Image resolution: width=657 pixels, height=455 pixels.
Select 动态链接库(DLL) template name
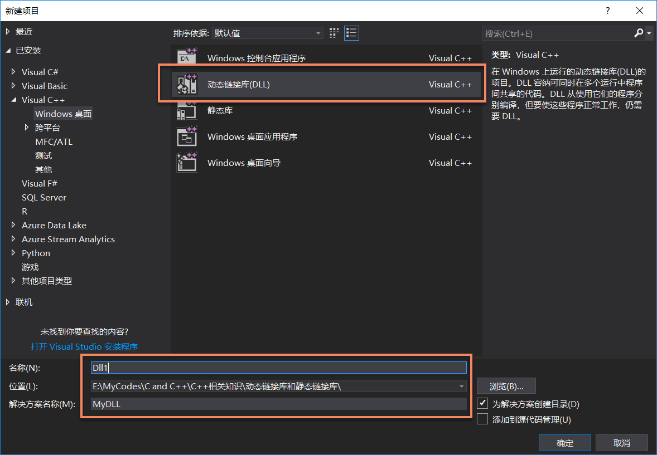coord(238,85)
